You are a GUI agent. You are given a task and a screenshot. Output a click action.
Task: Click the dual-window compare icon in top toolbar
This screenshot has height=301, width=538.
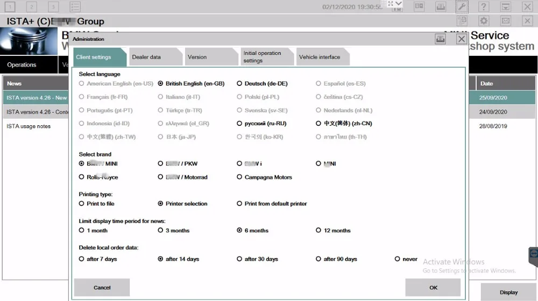(x=419, y=6)
